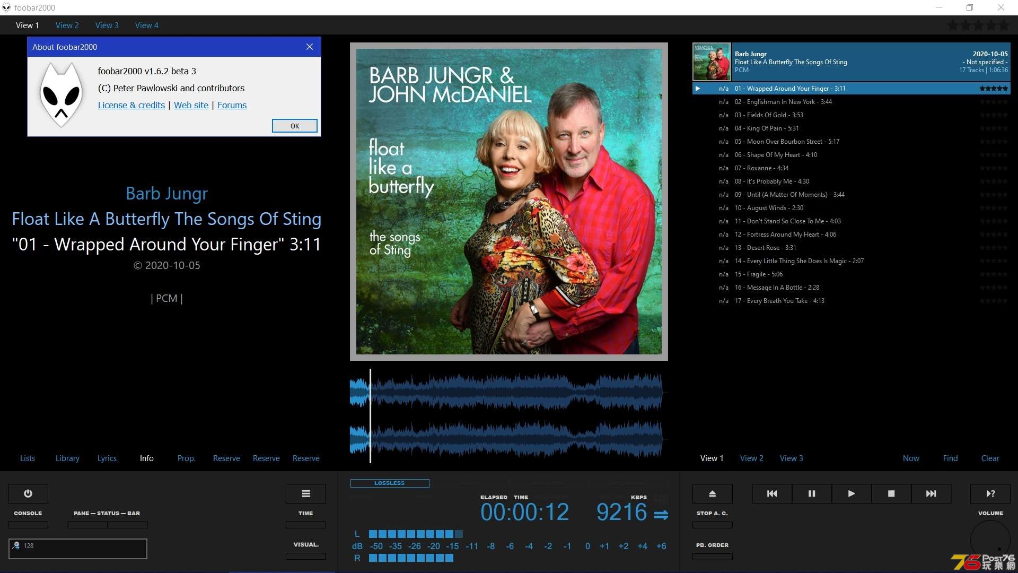Viewport: 1018px width, 573px height.
Task: Click the playing indicator arrow on track 01
Action: pyautogui.click(x=698, y=89)
